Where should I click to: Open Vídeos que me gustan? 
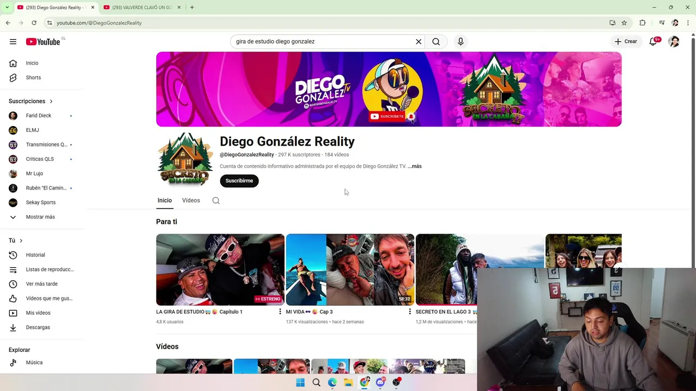[42, 298]
